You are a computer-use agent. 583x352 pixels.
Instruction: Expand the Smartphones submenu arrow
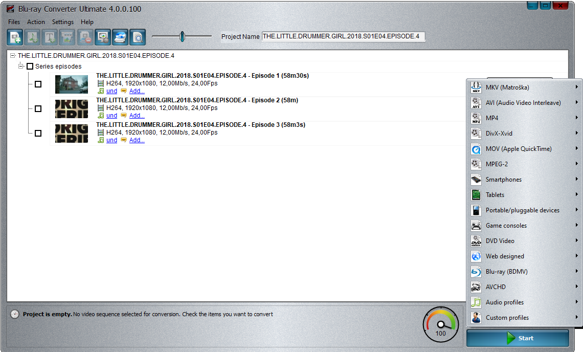[x=577, y=179]
